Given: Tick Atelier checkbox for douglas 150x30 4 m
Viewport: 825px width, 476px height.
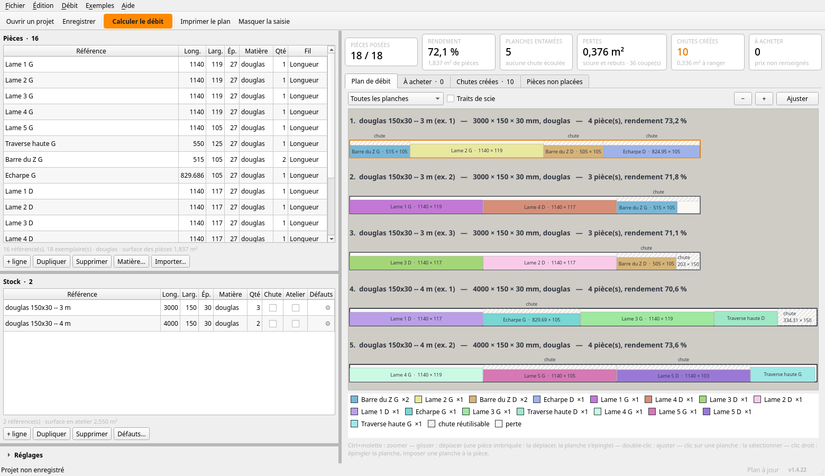Looking at the screenshot, I should 296,324.
